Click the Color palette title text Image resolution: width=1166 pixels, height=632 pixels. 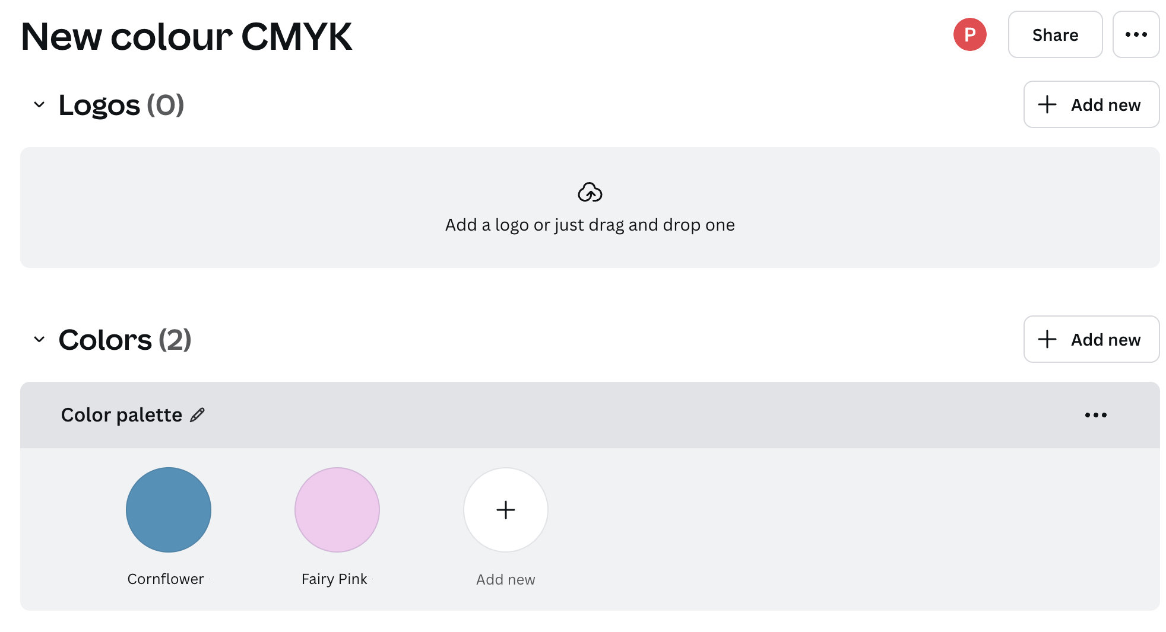coord(121,415)
